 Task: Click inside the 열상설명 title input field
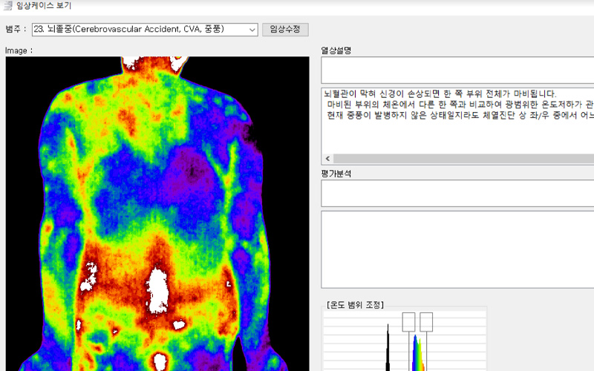point(457,70)
